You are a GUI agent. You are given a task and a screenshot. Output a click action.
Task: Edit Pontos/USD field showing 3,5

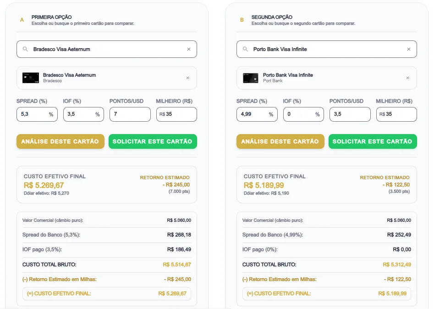click(x=350, y=114)
